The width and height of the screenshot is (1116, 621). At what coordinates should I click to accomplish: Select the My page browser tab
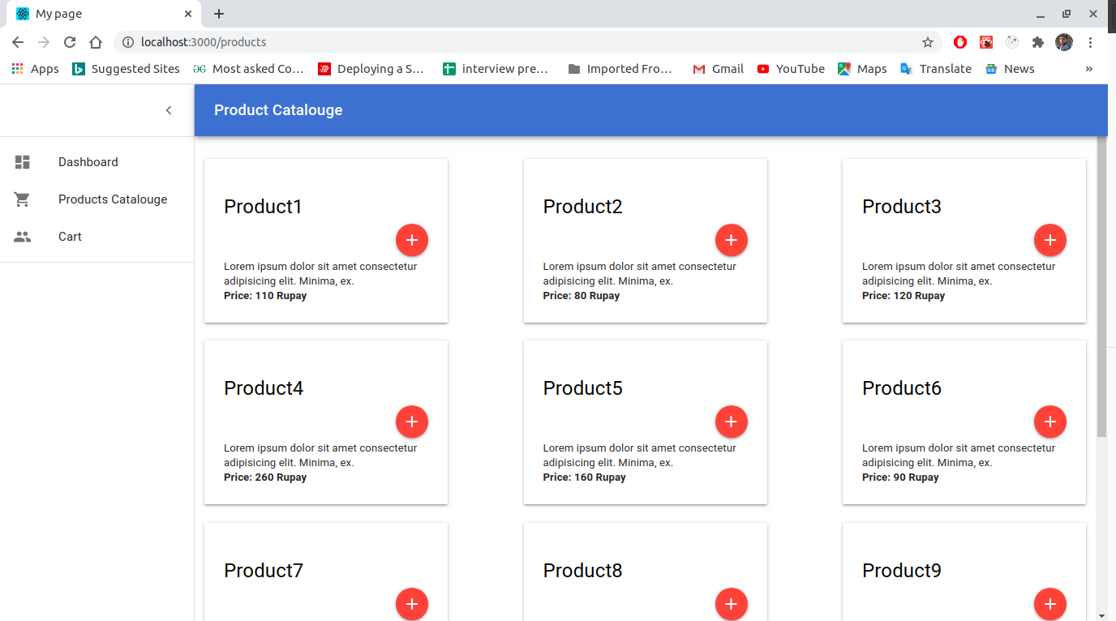pyautogui.click(x=104, y=14)
